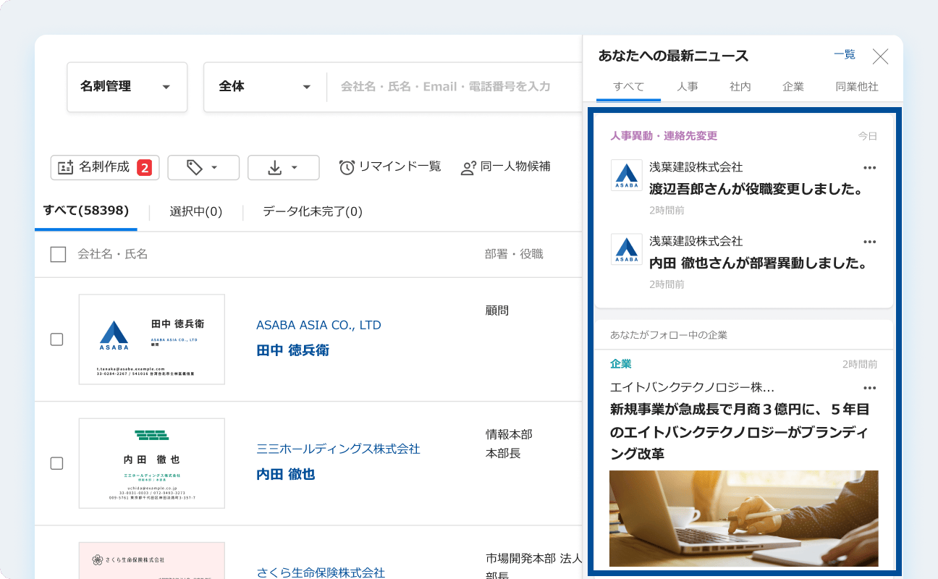
Task: Open 田中 徳兵衛 business card thumbnail
Action: pyautogui.click(x=152, y=339)
